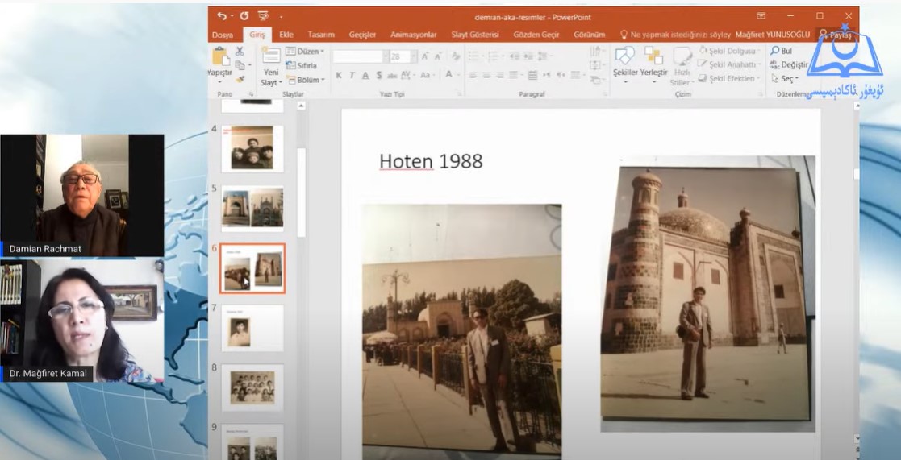
Task: Click the Mağfiret YUNUSOĞLU account name
Action: coord(772,35)
